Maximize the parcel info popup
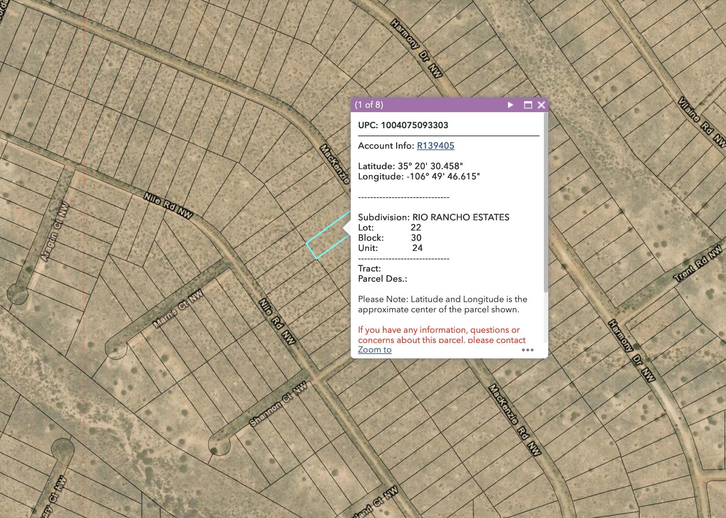726x518 pixels. (x=528, y=105)
